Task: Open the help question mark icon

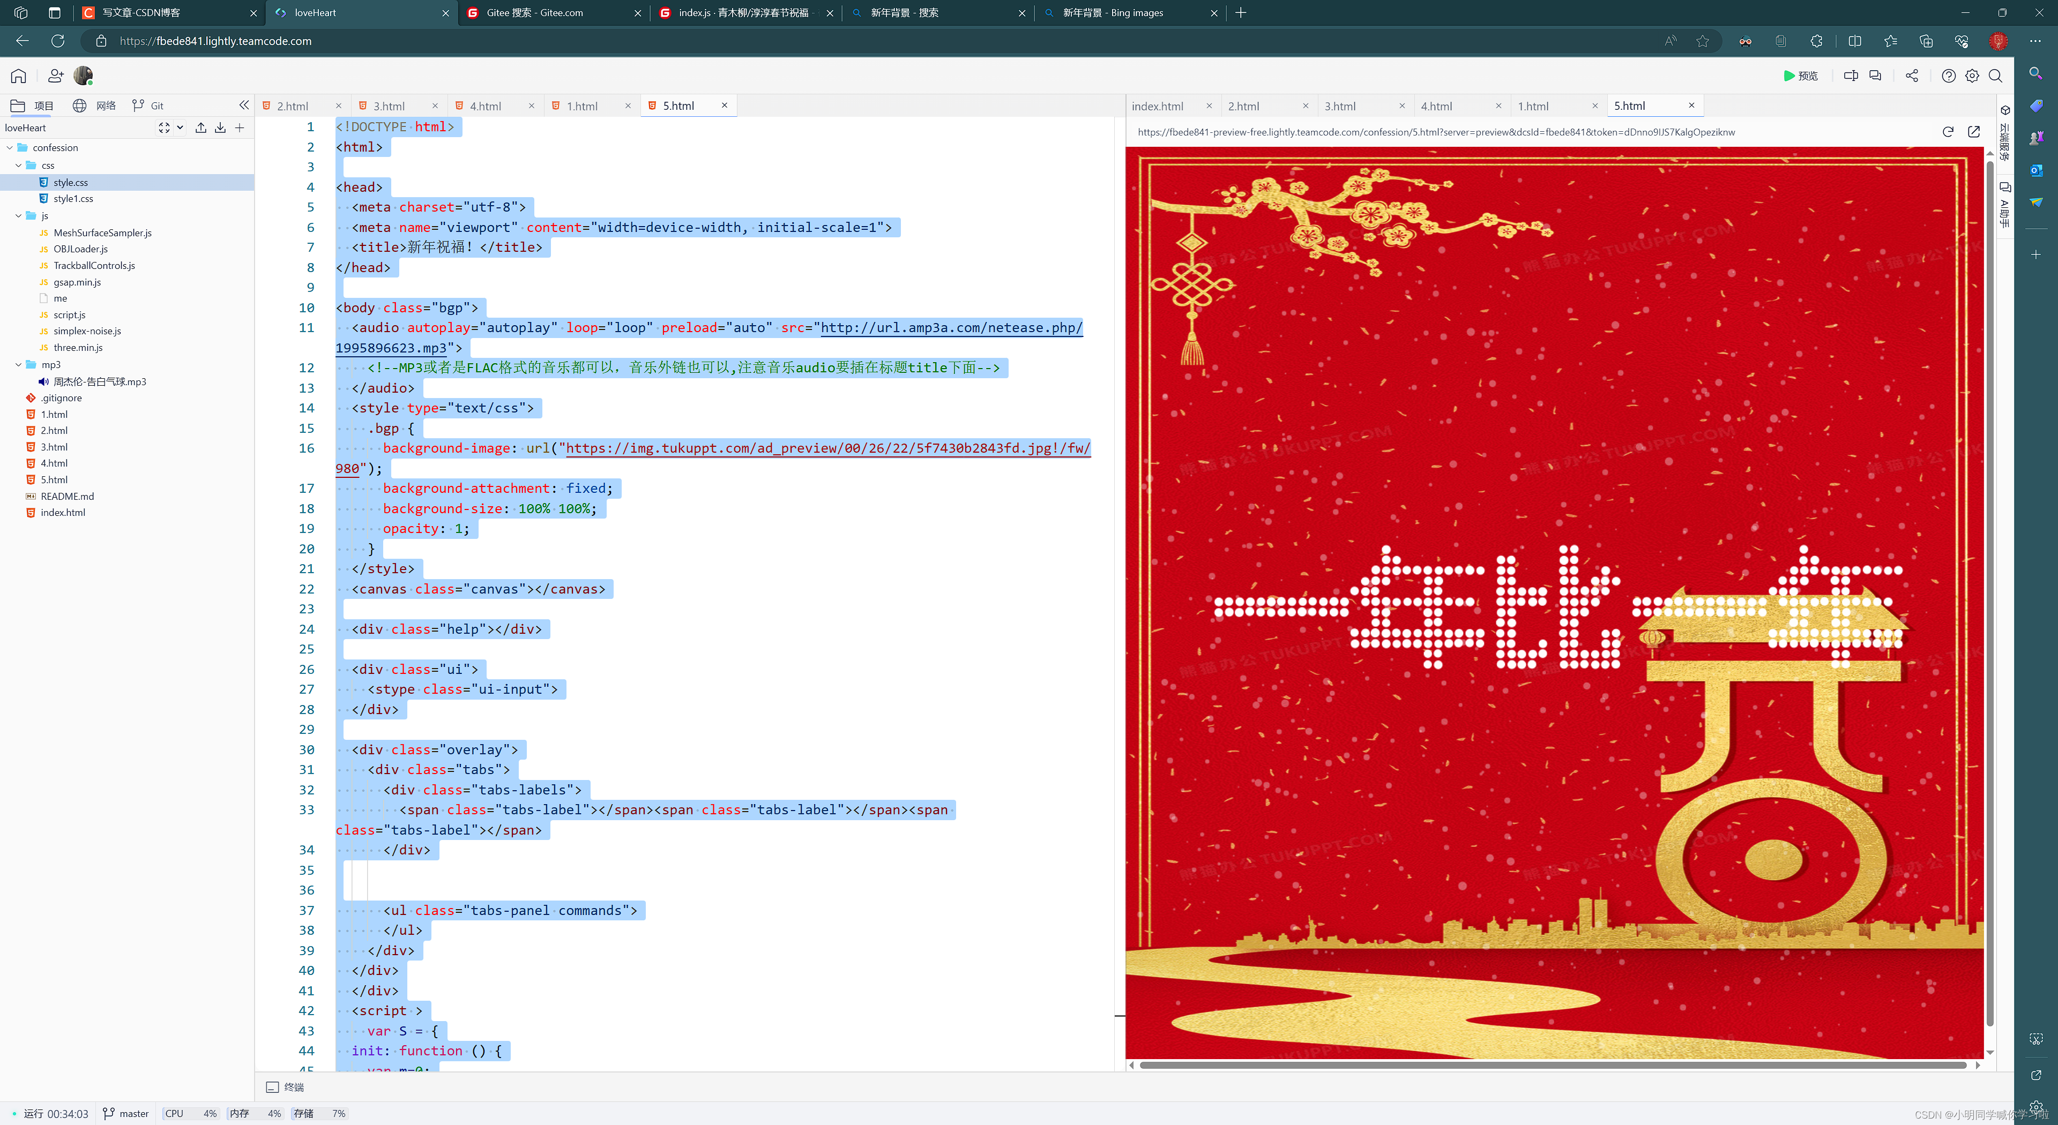Action: click(x=1949, y=76)
